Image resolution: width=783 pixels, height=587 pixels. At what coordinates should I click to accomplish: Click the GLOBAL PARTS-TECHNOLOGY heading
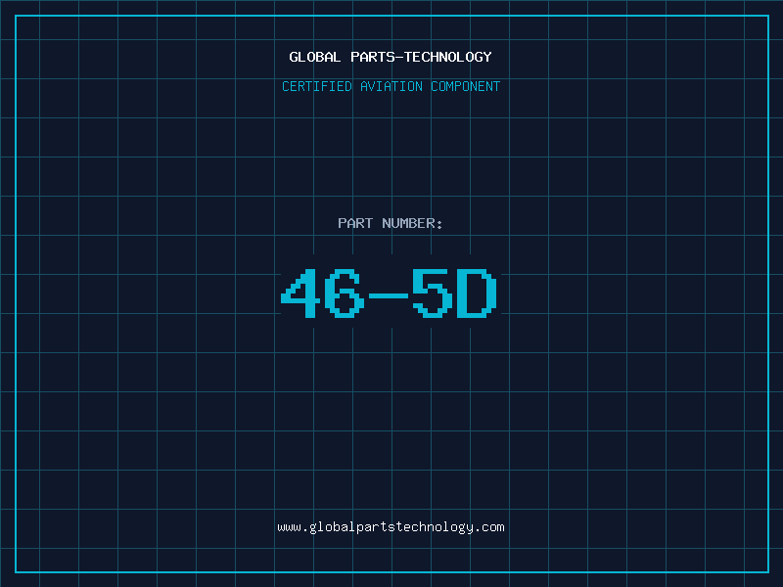[x=391, y=57]
